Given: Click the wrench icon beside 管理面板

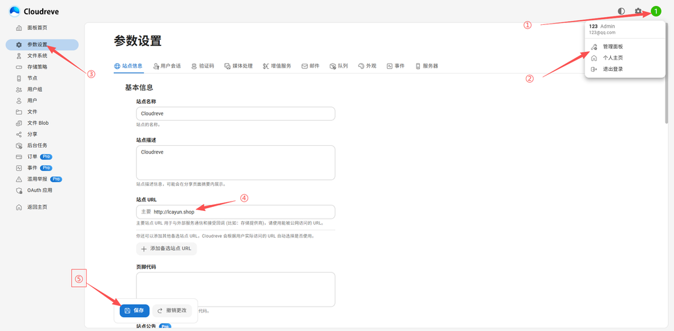Looking at the screenshot, I should (594, 47).
